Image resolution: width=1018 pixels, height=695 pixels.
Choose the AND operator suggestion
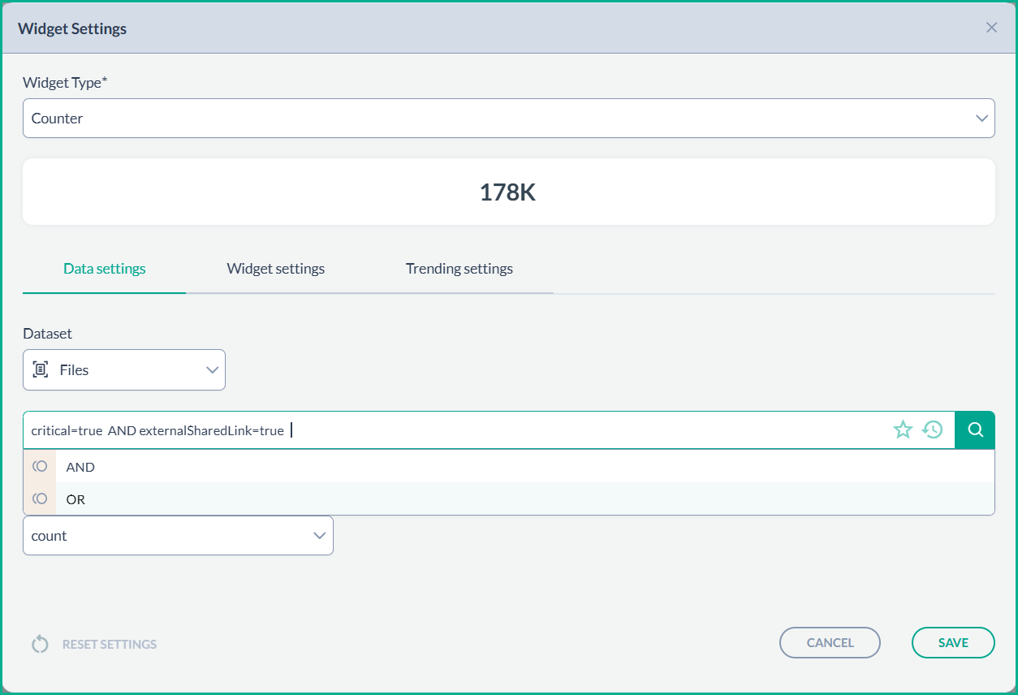[x=81, y=467]
